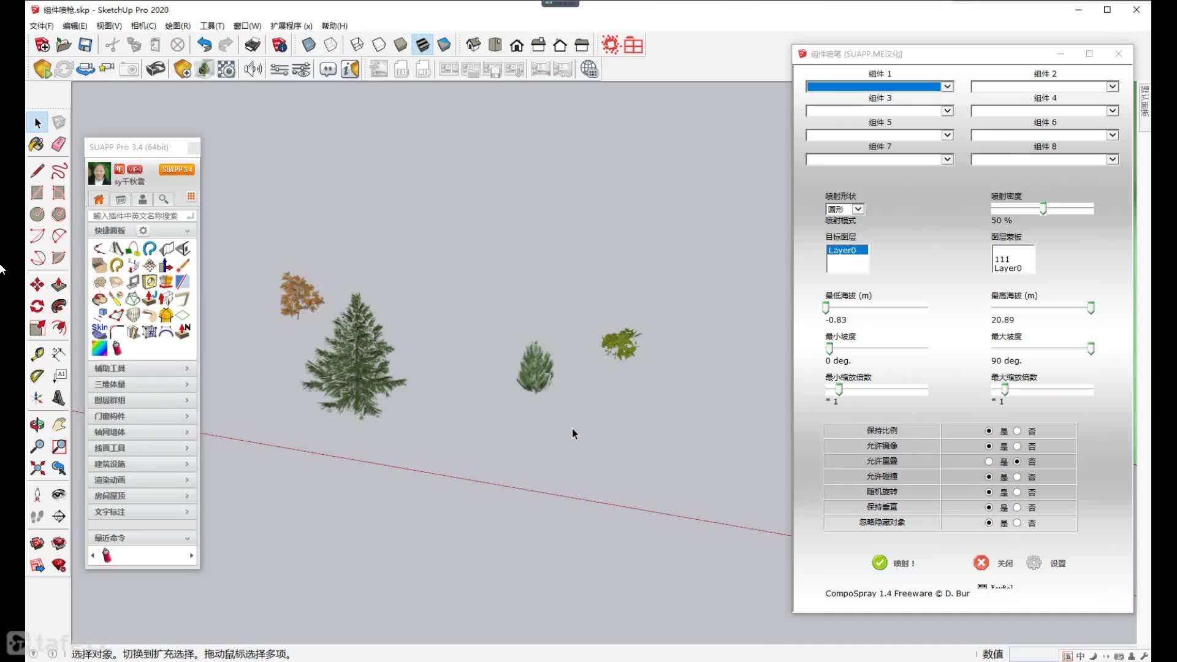Set 允许镜像 to 否
This screenshot has height=662, width=1177.
tap(1017, 446)
